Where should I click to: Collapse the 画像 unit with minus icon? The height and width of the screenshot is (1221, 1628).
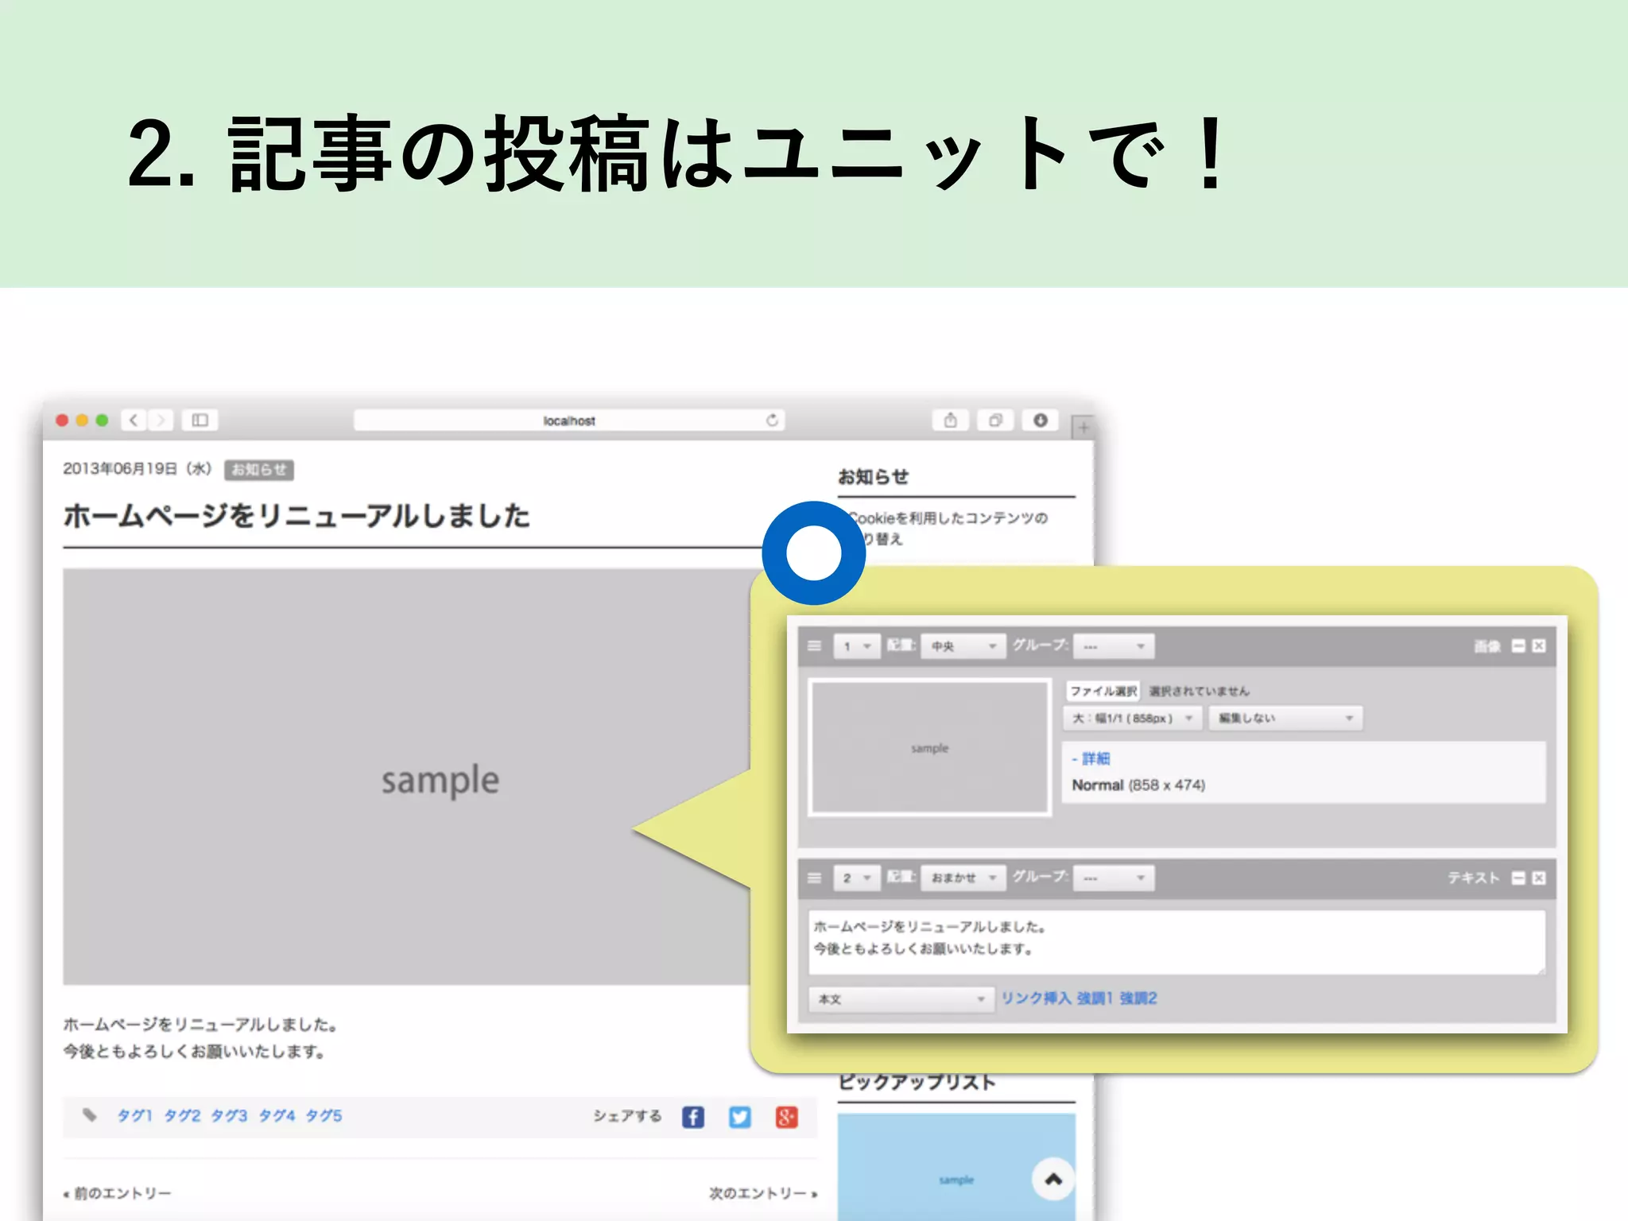[1518, 645]
